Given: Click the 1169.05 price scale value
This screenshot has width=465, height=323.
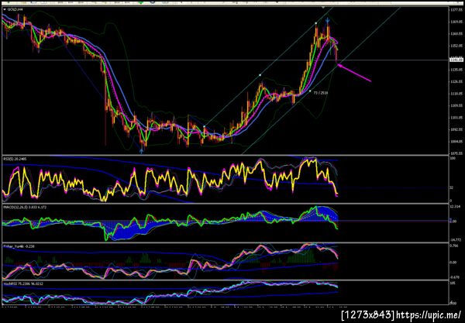Looking at the screenshot, I should pyautogui.click(x=456, y=22).
